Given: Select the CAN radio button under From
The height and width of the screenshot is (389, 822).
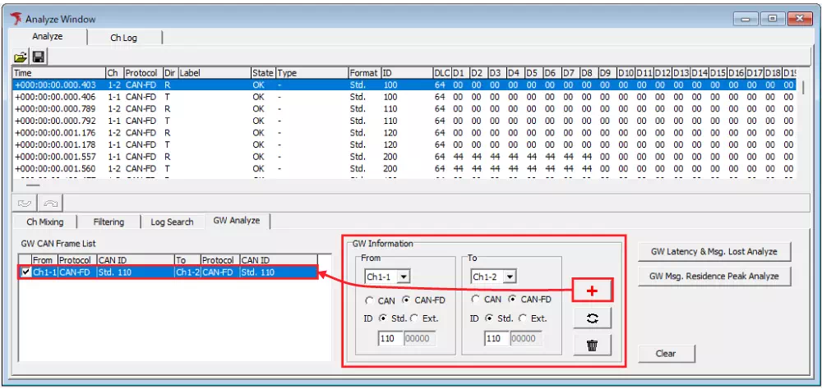Looking at the screenshot, I should point(371,300).
